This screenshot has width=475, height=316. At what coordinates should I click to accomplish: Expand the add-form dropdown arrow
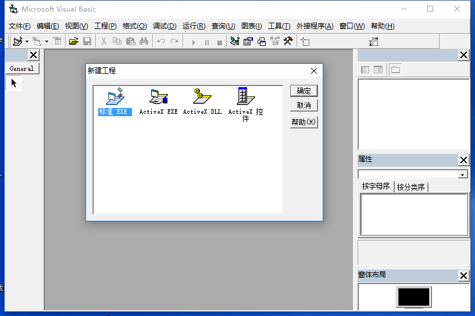click(47, 41)
